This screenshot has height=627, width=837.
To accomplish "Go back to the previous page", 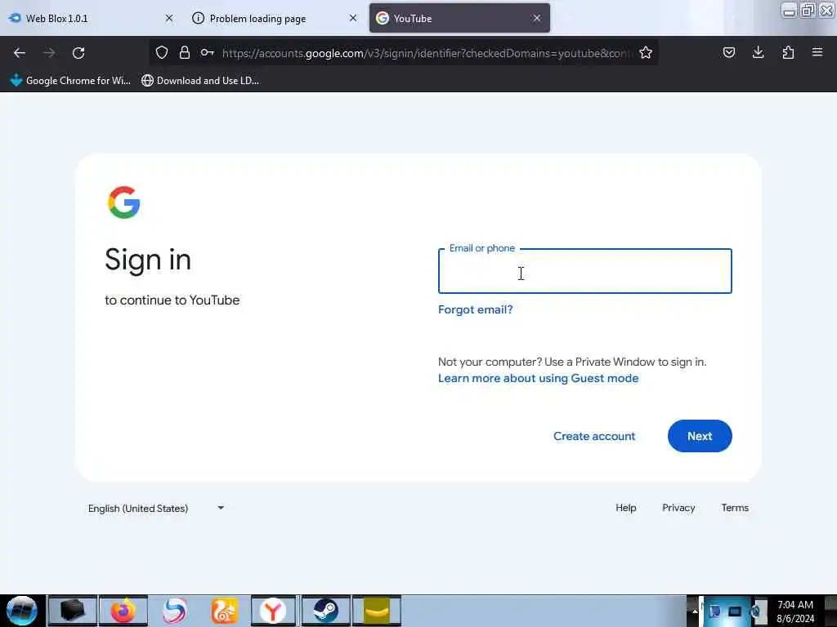I will pos(20,53).
